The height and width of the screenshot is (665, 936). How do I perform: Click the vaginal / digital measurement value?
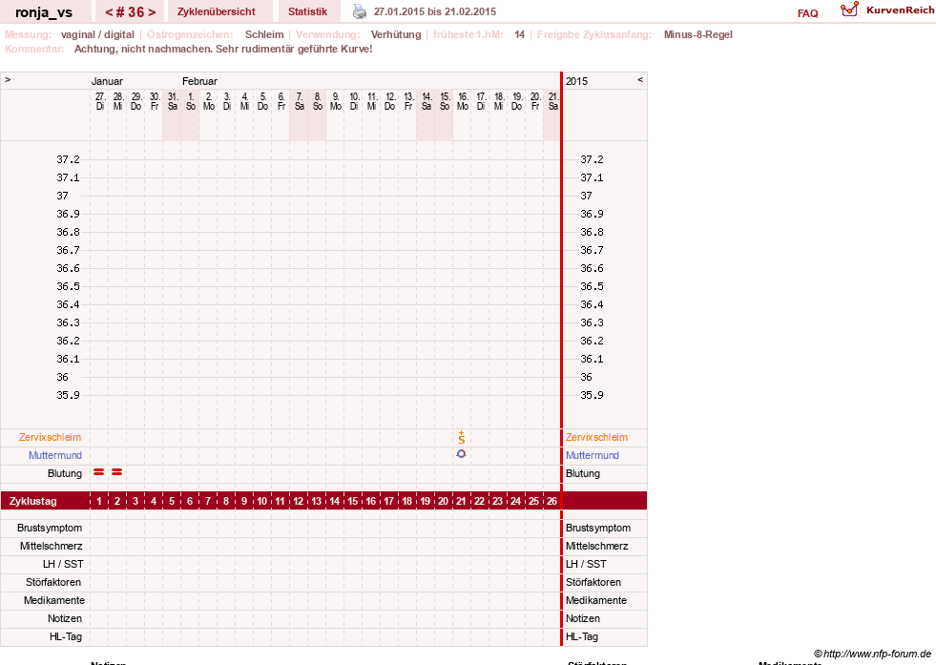(x=97, y=34)
